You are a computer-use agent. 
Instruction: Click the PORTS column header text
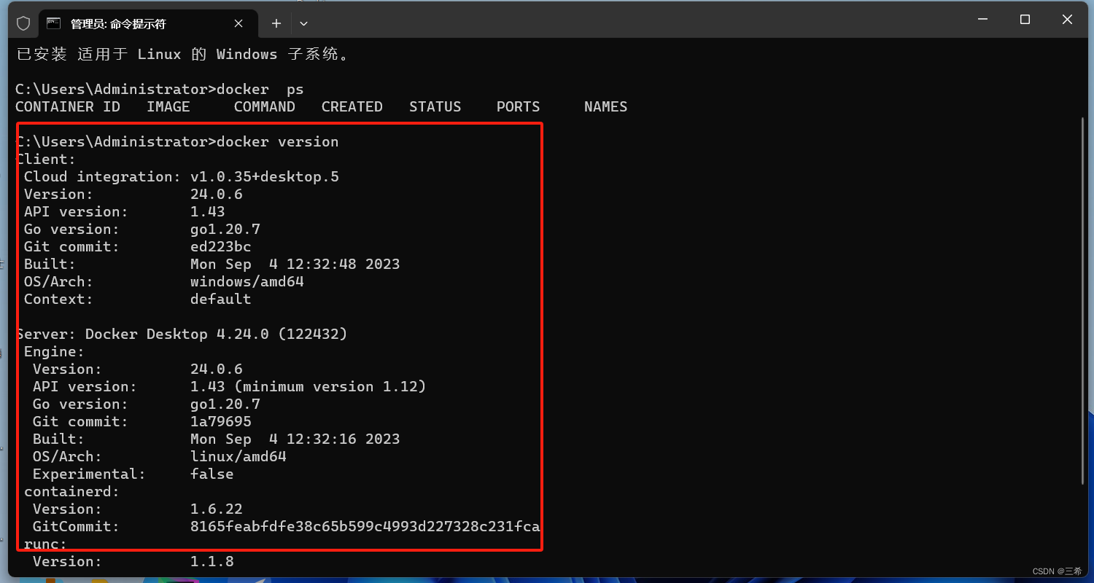pos(519,106)
